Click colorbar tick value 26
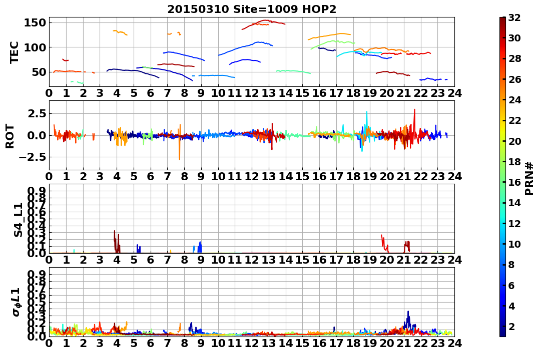Screen dimensions: 539x354 tap(514, 79)
